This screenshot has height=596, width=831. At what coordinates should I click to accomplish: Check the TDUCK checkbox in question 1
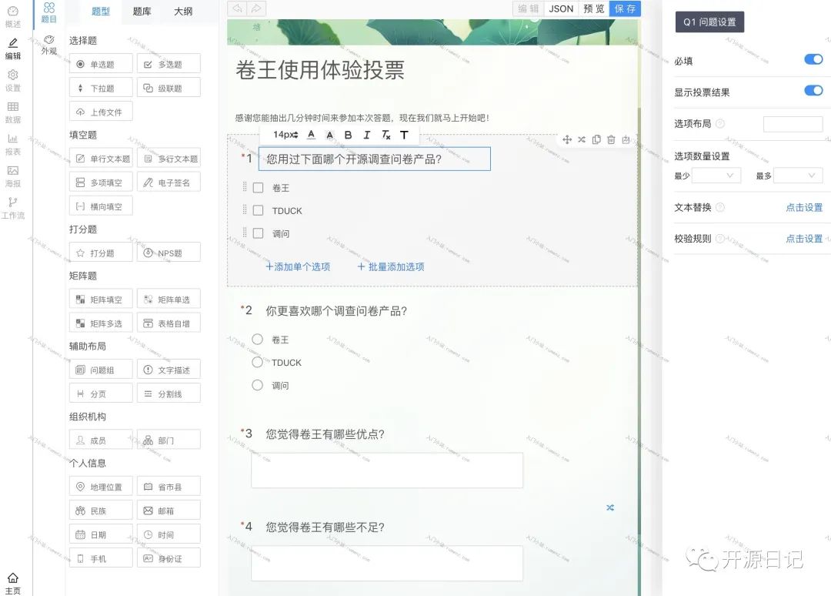pos(258,210)
